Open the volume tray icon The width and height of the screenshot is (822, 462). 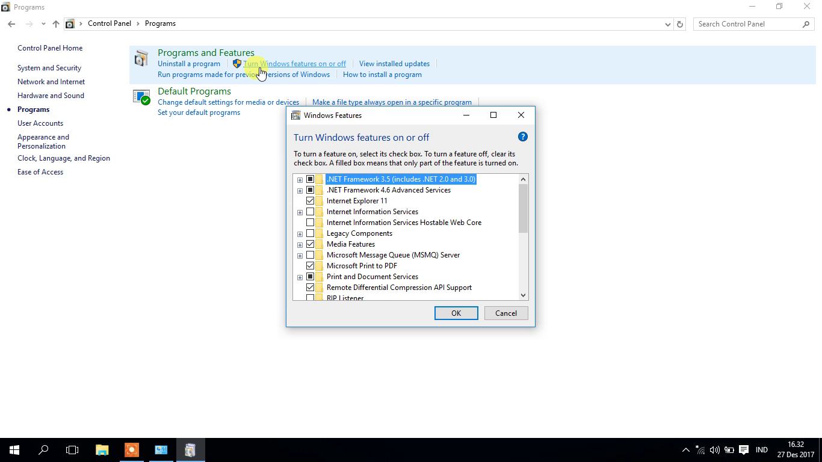715,450
